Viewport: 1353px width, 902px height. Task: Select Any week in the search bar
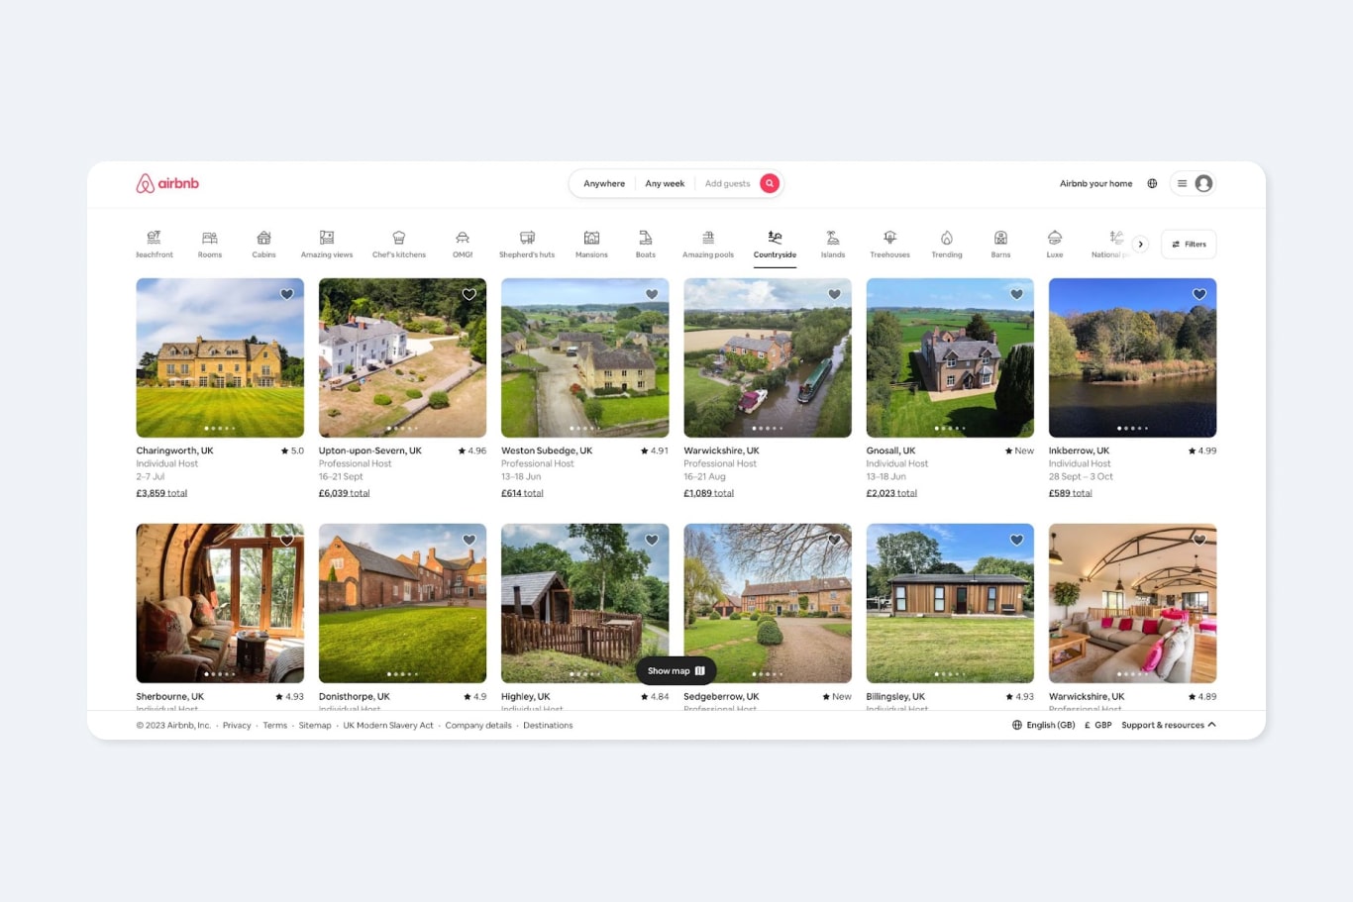[x=665, y=183]
